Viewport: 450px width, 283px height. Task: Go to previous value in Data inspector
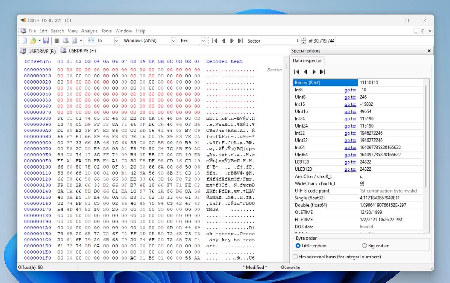(305, 72)
